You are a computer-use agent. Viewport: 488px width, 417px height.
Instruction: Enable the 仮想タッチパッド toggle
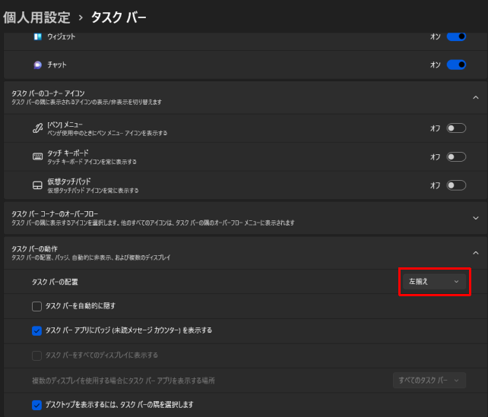click(x=456, y=185)
